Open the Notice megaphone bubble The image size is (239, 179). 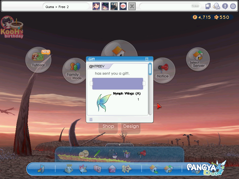pyautogui.click(x=163, y=70)
